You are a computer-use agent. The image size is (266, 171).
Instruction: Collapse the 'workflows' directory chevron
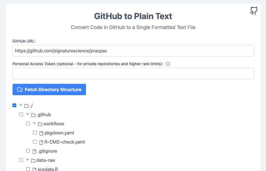pos(34,123)
